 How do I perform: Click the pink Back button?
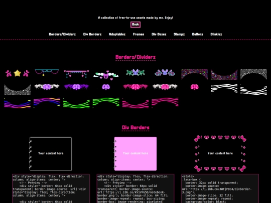point(135,25)
